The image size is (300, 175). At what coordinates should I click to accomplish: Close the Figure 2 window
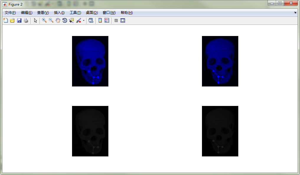(291, 3)
